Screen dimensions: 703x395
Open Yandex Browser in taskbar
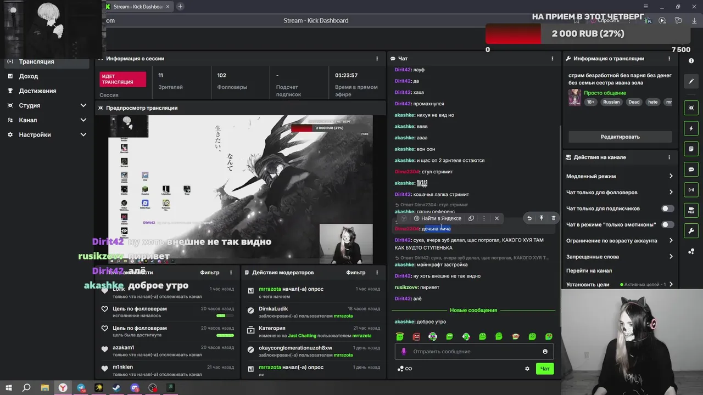63,388
